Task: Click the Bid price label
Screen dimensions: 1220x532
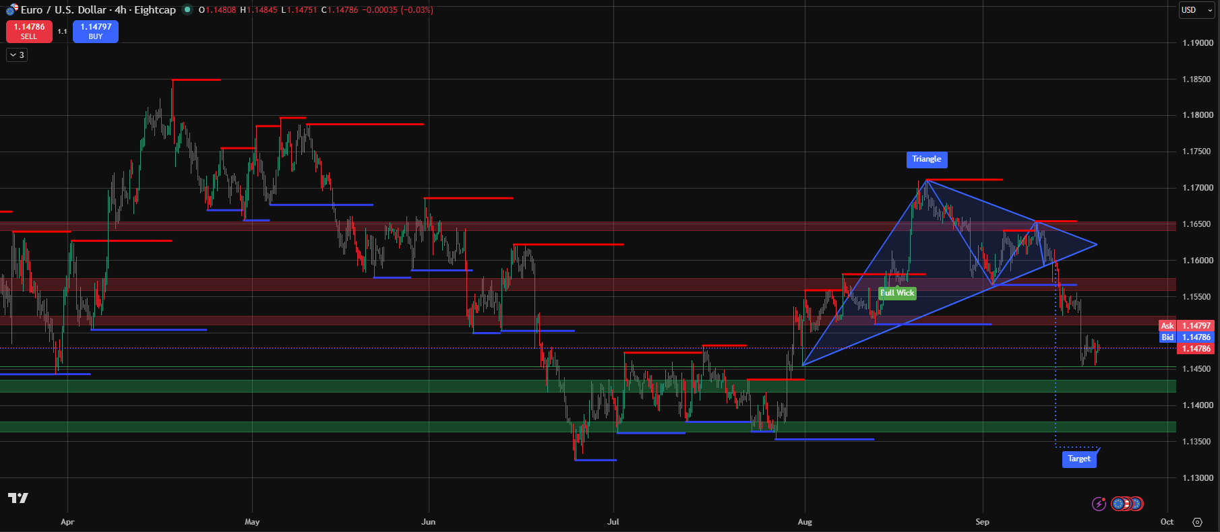Action: [1167, 337]
